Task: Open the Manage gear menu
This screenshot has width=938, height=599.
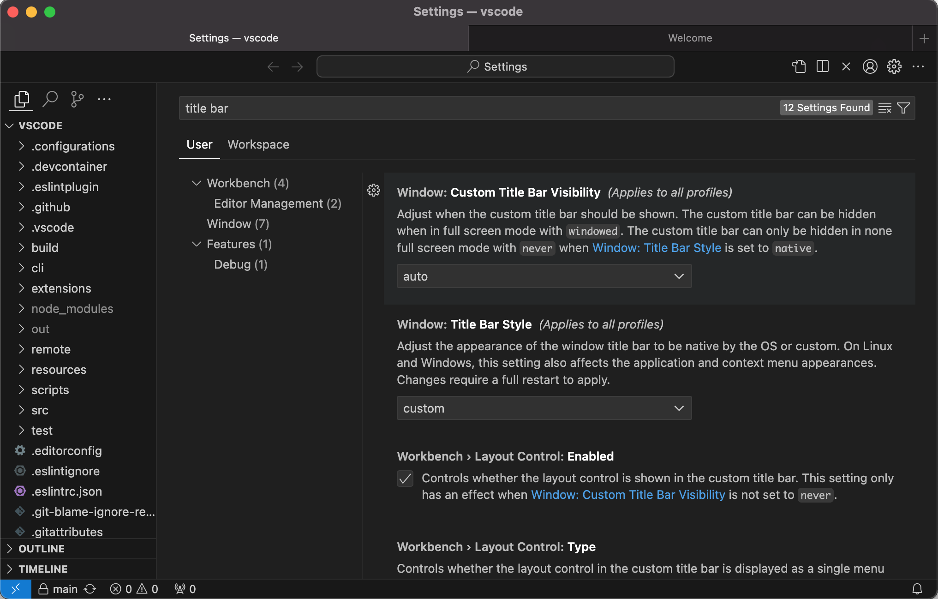Action: [x=894, y=66]
